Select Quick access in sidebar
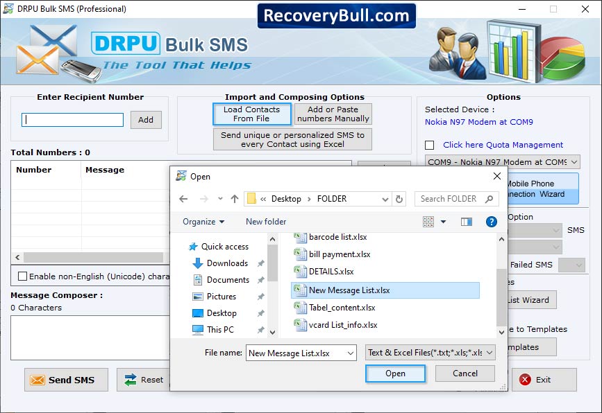The image size is (602, 413). click(219, 247)
